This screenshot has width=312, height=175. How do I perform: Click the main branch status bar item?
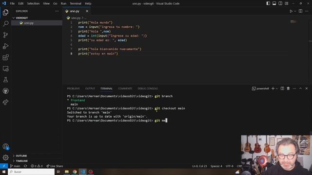pyautogui.click(x=15, y=166)
